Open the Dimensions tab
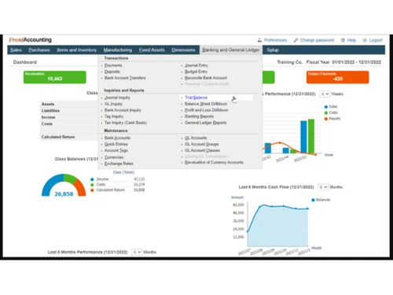The height and width of the screenshot is (295, 393). (183, 50)
